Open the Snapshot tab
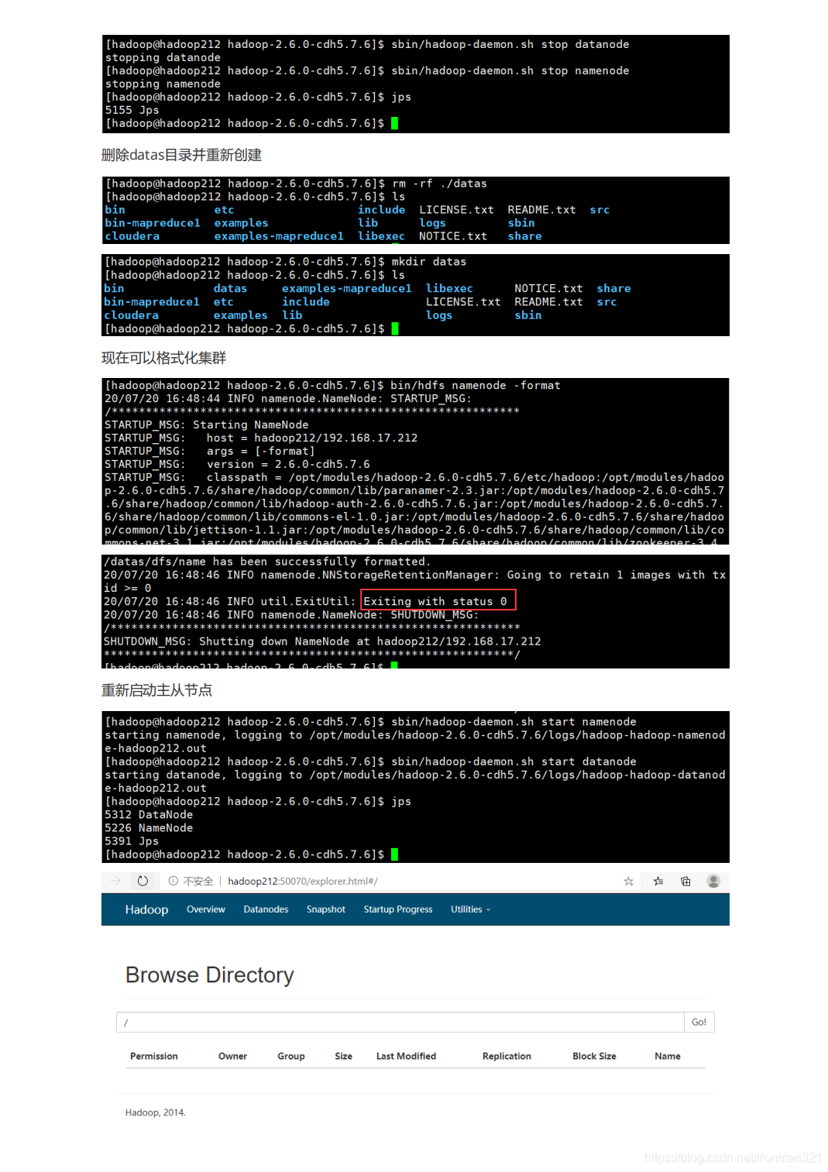 (x=326, y=909)
